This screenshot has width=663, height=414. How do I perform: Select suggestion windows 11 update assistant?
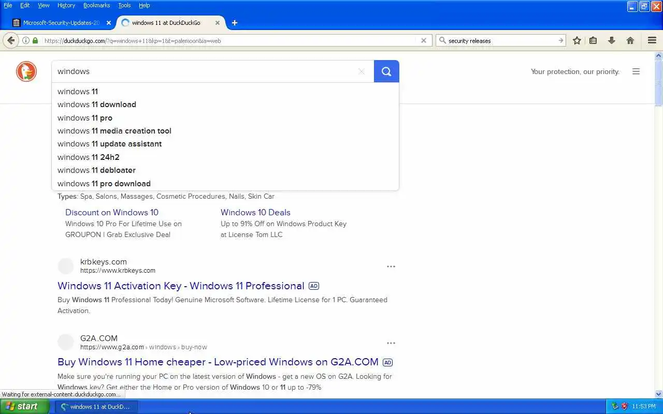[225, 144]
